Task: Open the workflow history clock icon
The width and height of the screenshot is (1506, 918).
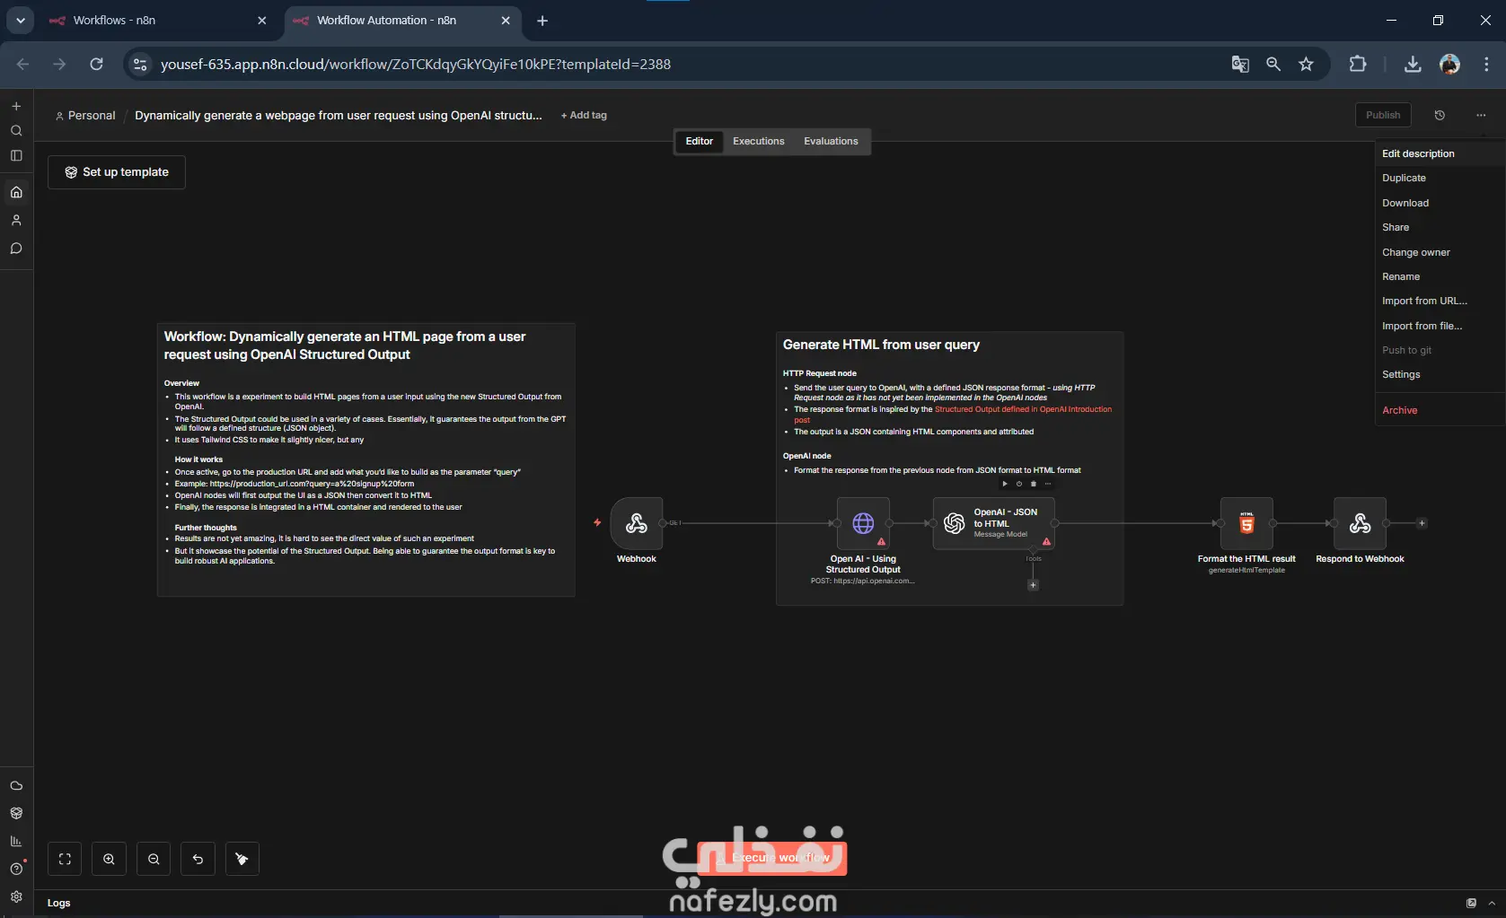Action: [x=1440, y=115]
